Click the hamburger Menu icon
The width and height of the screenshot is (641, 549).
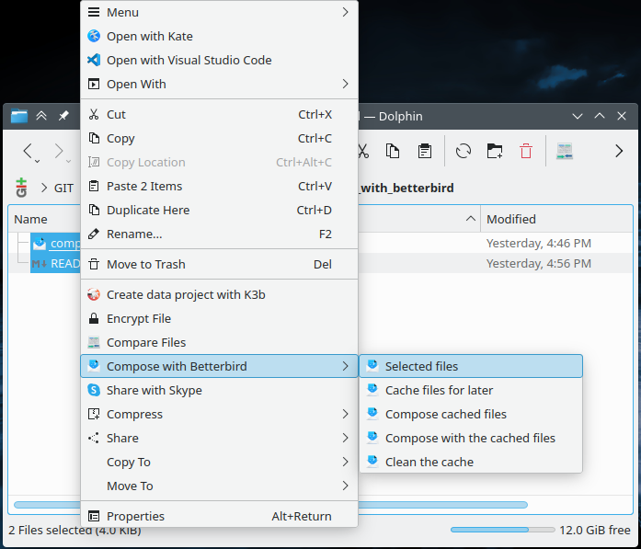94,12
